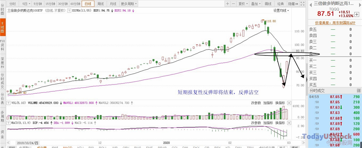The width and height of the screenshot is (362, 148).
Task: Select the 日线 daily tab
Action: point(88,4)
